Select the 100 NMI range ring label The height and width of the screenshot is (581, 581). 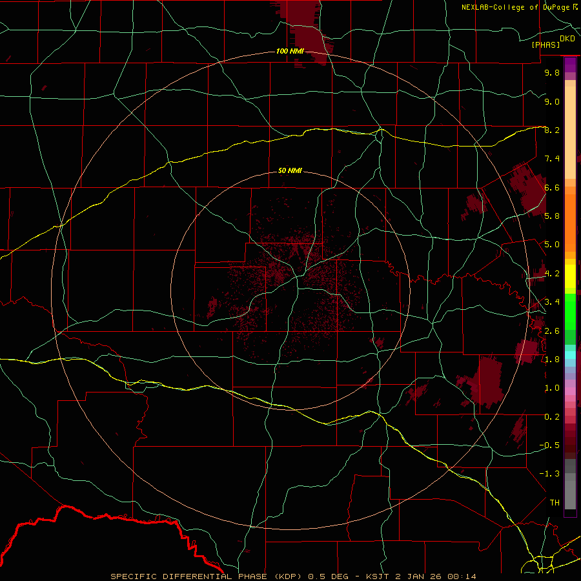pyautogui.click(x=290, y=51)
